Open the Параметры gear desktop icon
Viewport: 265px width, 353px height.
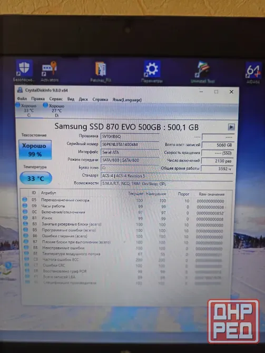coord(152,72)
